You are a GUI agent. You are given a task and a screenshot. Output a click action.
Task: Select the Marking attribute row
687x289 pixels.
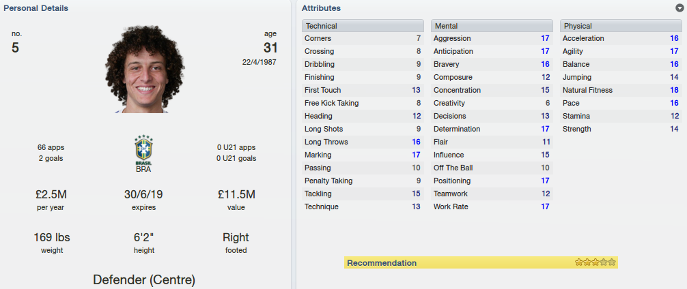[363, 155]
